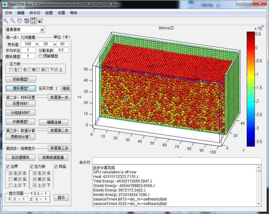Click the MatDEM logo in title bar
The width and height of the screenshot is (269, 214).
[5, 4]
